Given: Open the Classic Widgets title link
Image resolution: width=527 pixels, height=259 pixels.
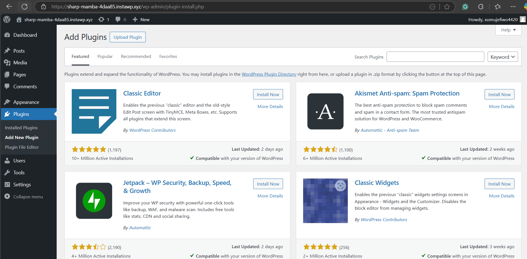Looking at the screenshot, I should 377,183.
